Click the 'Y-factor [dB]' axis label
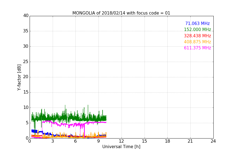Viewport: 237px width, 158px height. pos(19,77)
